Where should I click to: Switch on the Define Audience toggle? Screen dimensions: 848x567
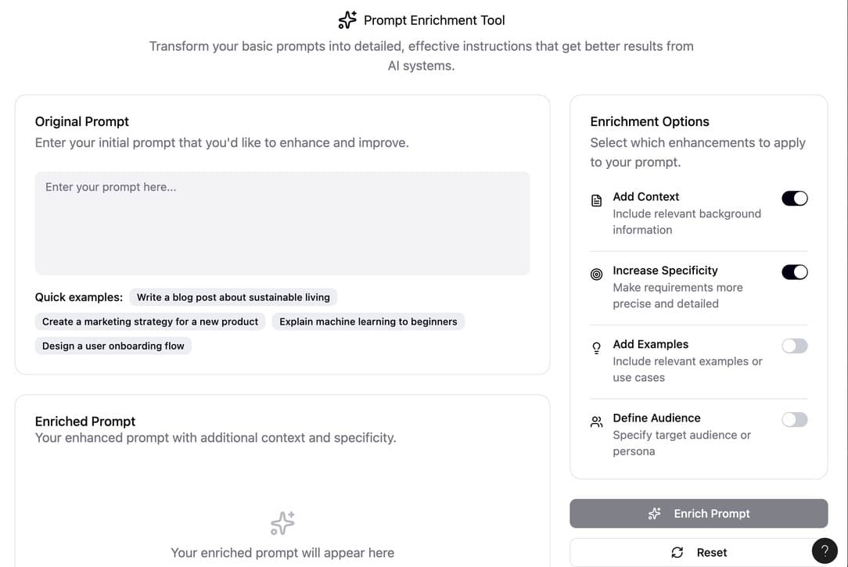pos(795,420)
